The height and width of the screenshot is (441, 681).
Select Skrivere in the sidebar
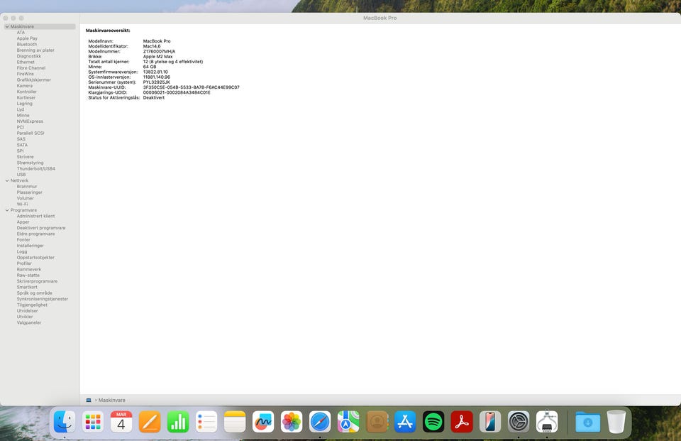point(26,157)
